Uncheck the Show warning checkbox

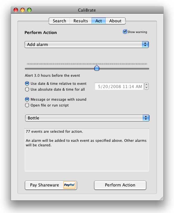[125, 32]
